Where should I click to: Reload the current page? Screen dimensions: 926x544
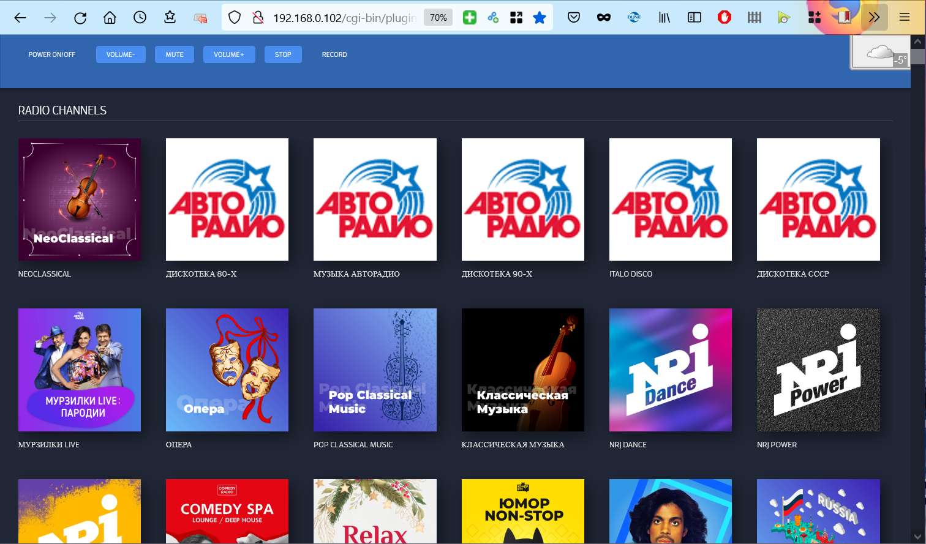(80, 18)
